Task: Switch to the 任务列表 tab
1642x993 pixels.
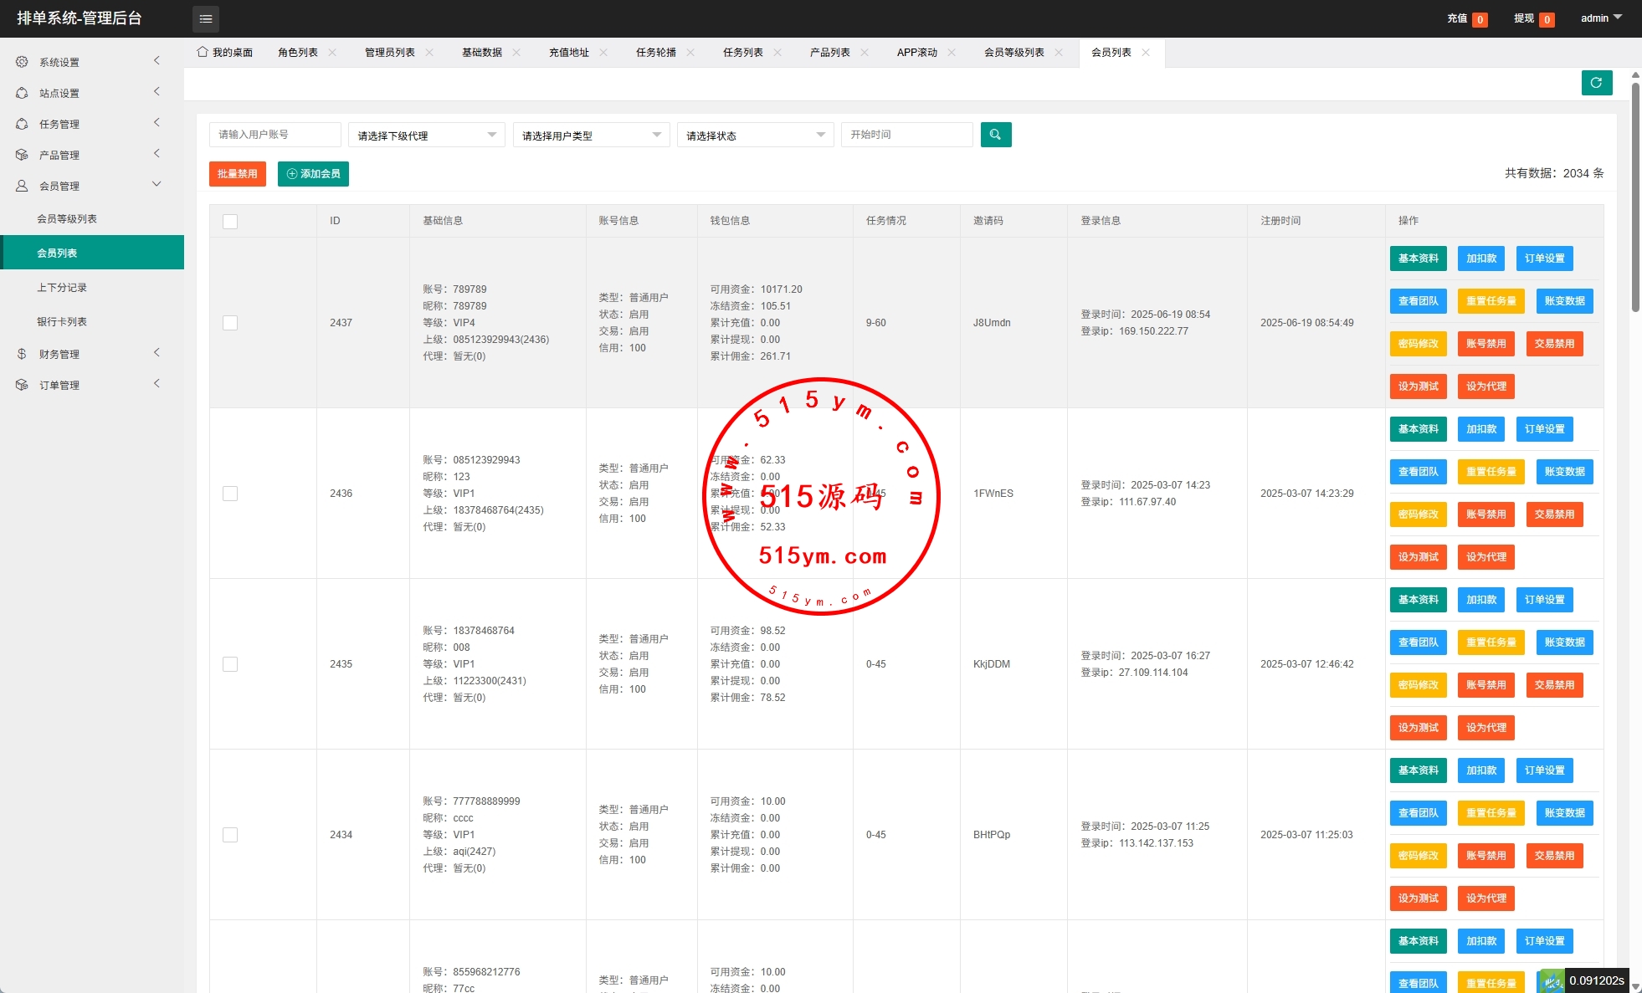Action: pos(742,53)
